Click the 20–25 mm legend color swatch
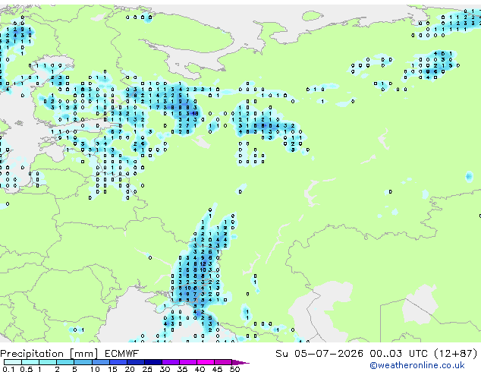481x372 pixels. 135,362
